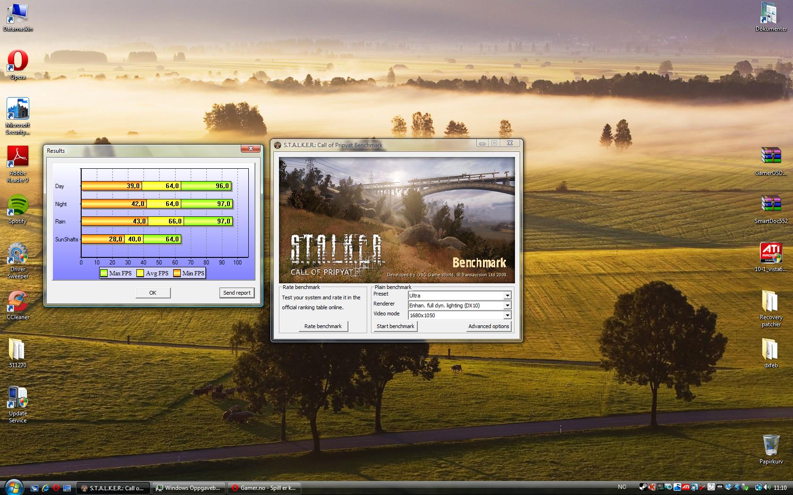Open the Datamaskin desktop icon
793x495 pixels.
17,16
